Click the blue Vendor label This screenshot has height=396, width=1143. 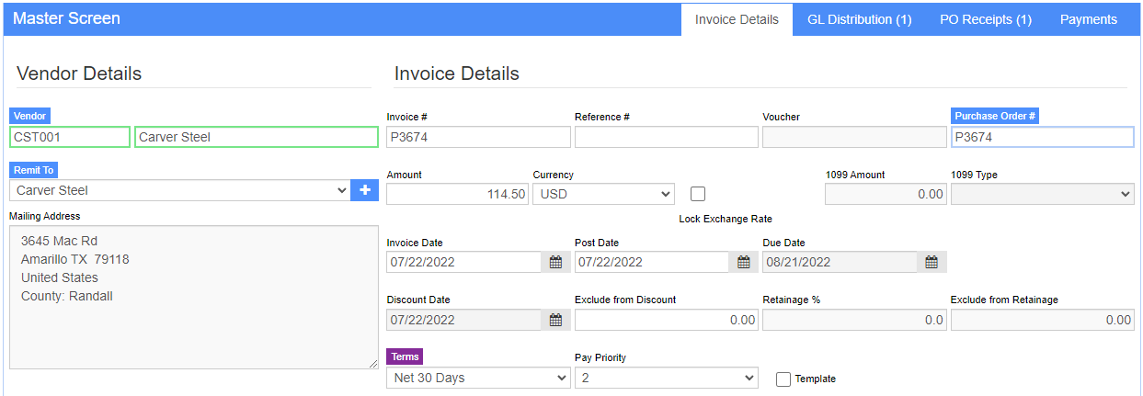click(x=30, y=116)
